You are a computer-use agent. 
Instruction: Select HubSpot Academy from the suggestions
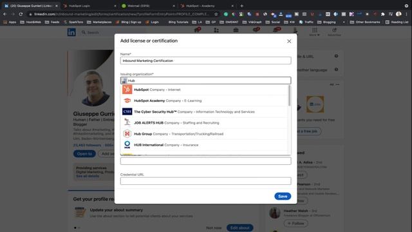[x=204, y=101]
